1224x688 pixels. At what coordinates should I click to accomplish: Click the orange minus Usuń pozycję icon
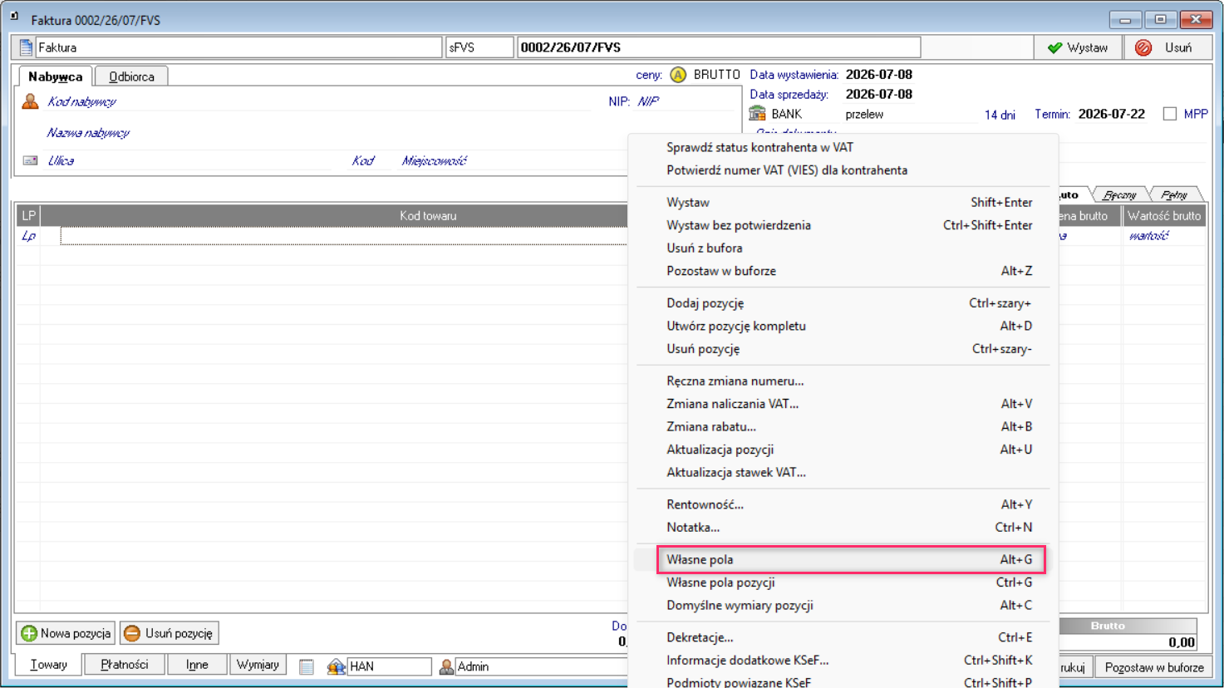(x=132, y=633)
